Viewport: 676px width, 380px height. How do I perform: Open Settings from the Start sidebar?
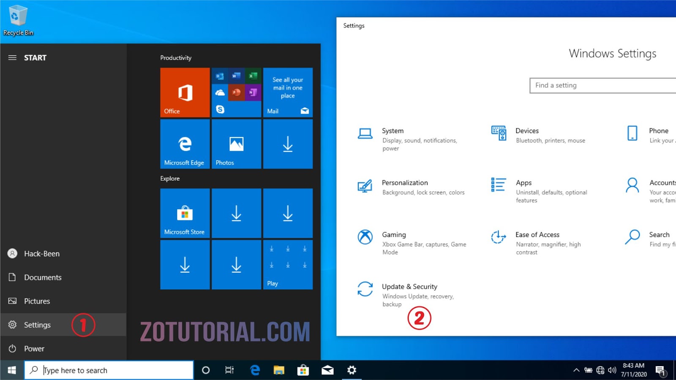(x=63, y=325)
